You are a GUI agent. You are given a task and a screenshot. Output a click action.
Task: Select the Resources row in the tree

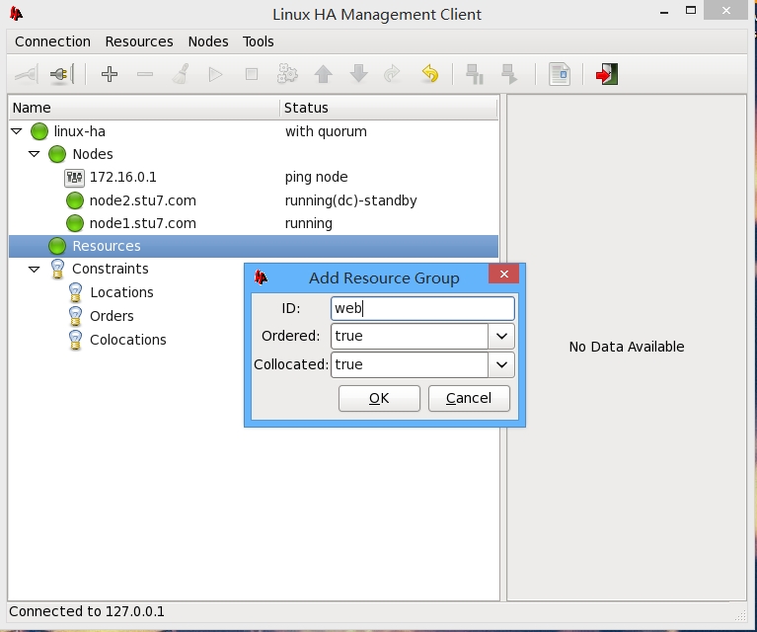click(254, 246)
